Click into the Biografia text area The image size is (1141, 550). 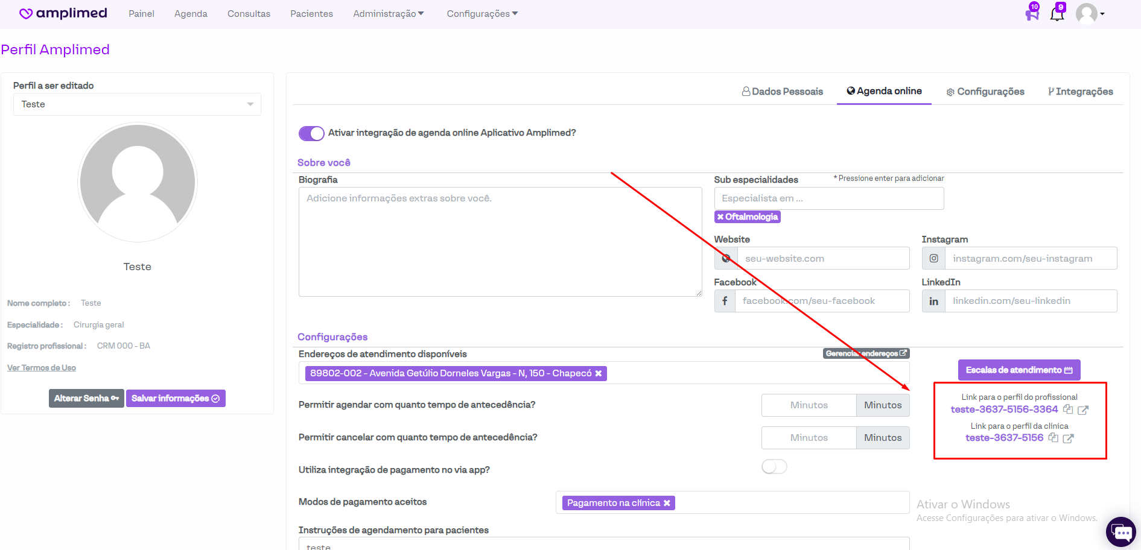[500, 241]
